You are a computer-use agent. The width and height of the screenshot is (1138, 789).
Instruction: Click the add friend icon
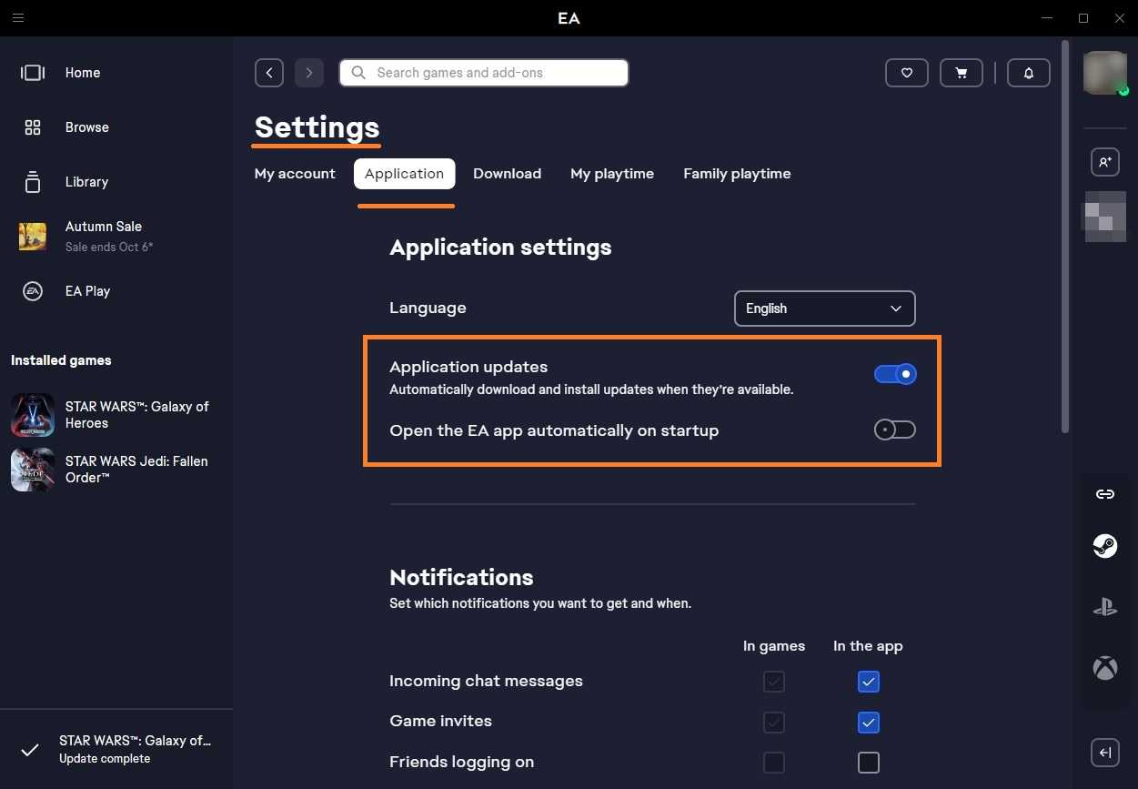click(1104, 162)
